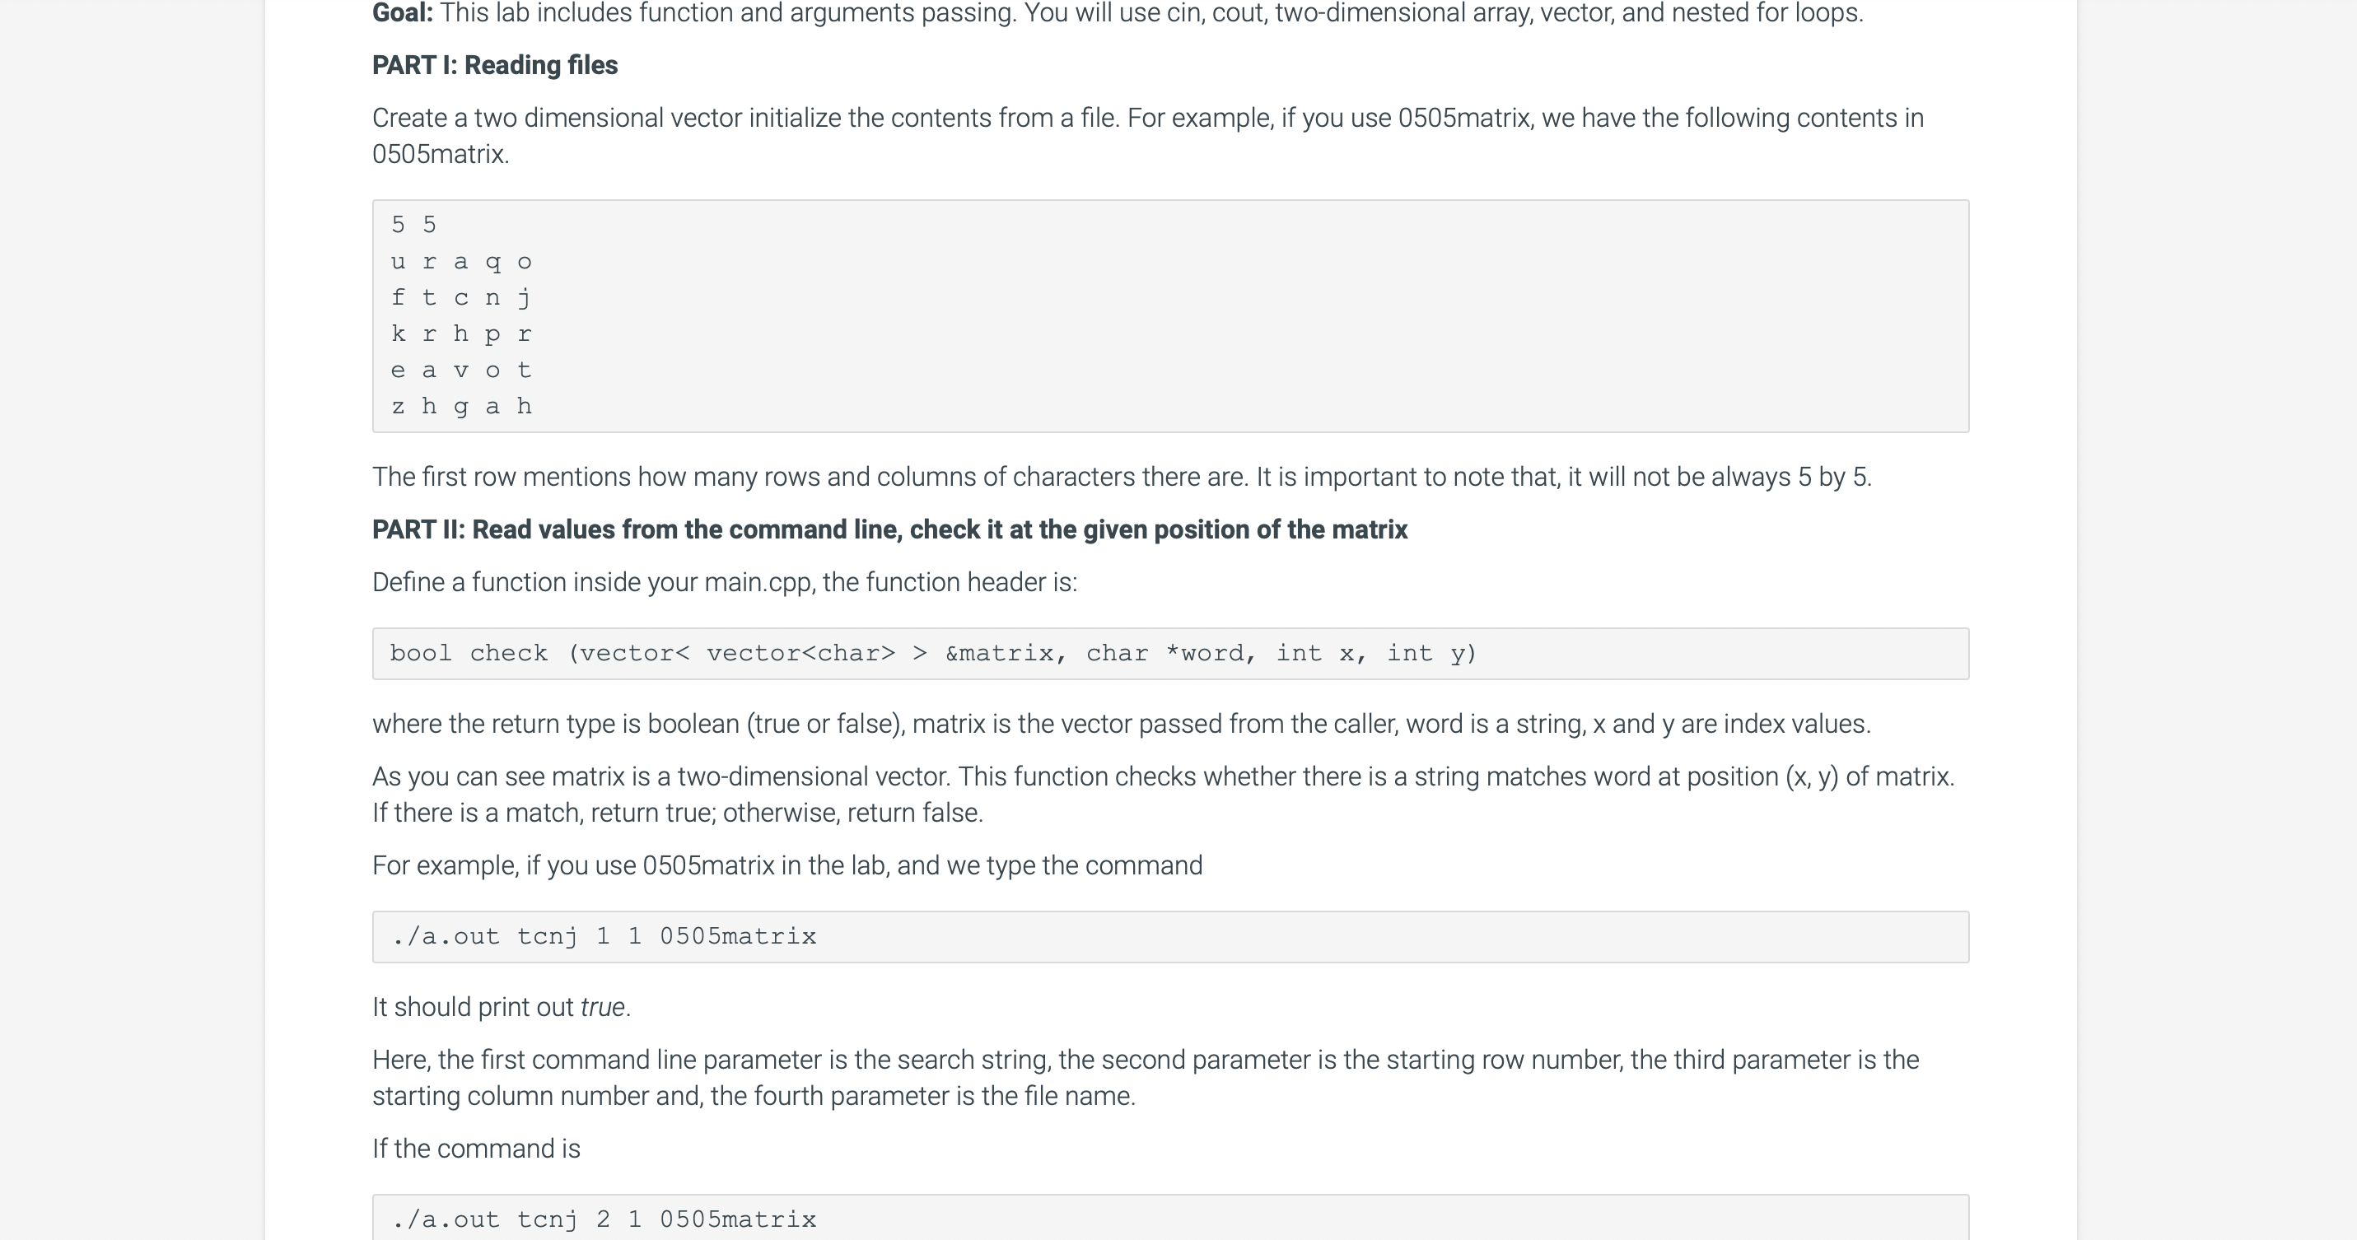Click the line 'For example, if you use 0505matrix in the lab'
The width and height of the screenshot is (2357, 1240).
pos(788,866)
